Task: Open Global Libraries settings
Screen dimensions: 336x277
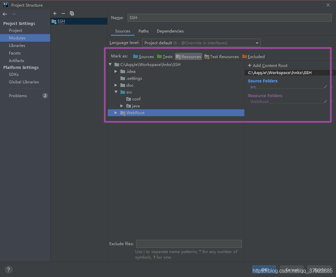Action: click(x=24, y=82)
